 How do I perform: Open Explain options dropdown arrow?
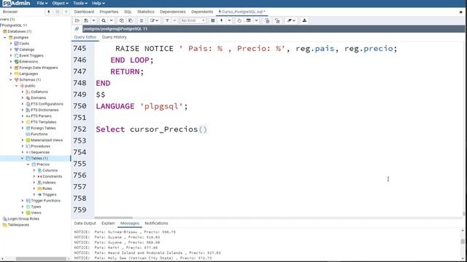coord(256,20)
